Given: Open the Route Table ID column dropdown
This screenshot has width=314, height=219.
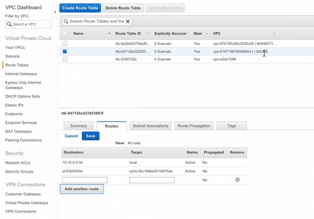Looking at the screenshot, I should [x=148, y=34].
